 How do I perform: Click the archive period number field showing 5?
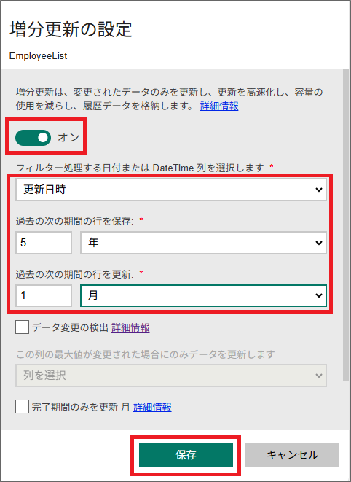44,243
